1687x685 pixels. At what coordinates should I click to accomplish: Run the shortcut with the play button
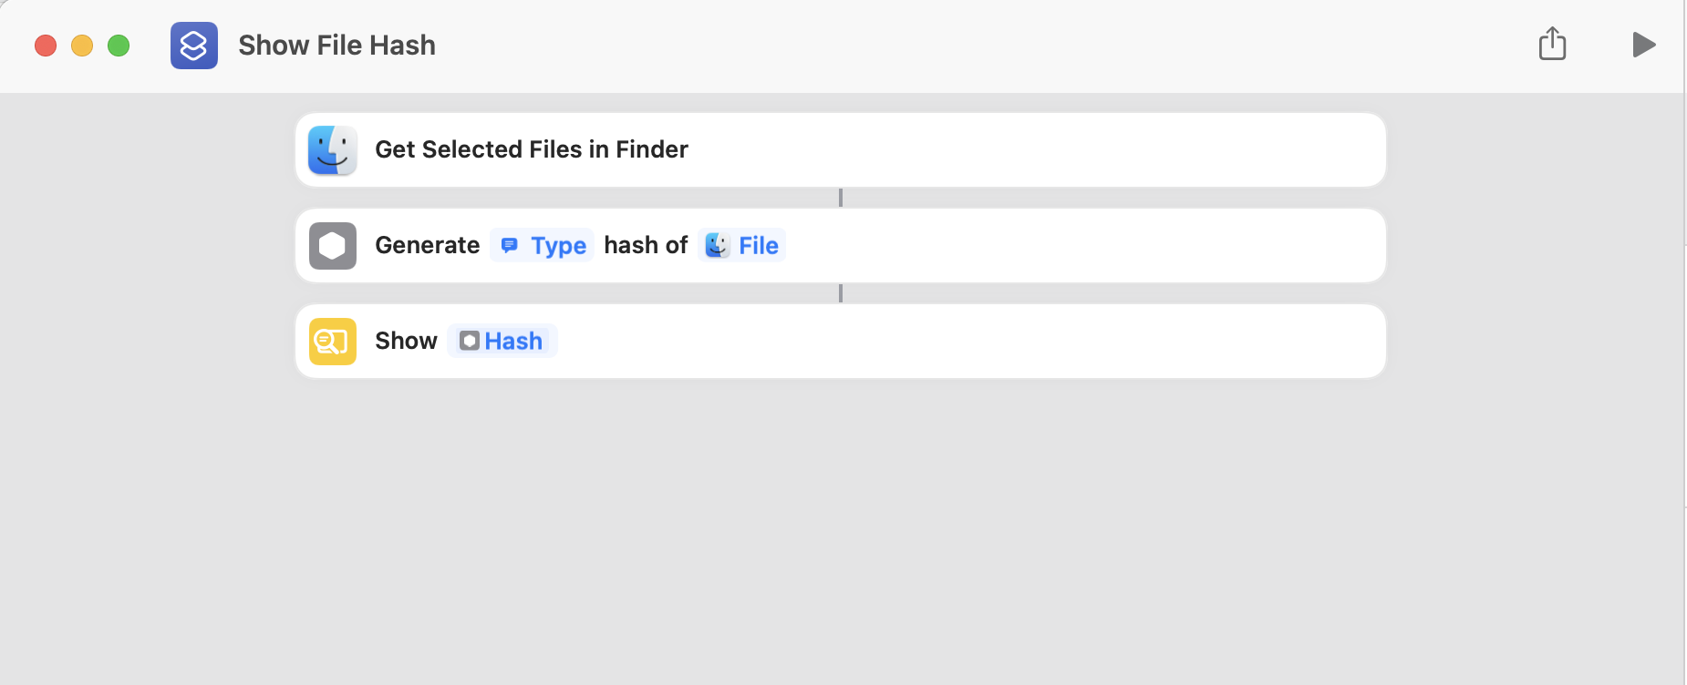coord(1643,45)
